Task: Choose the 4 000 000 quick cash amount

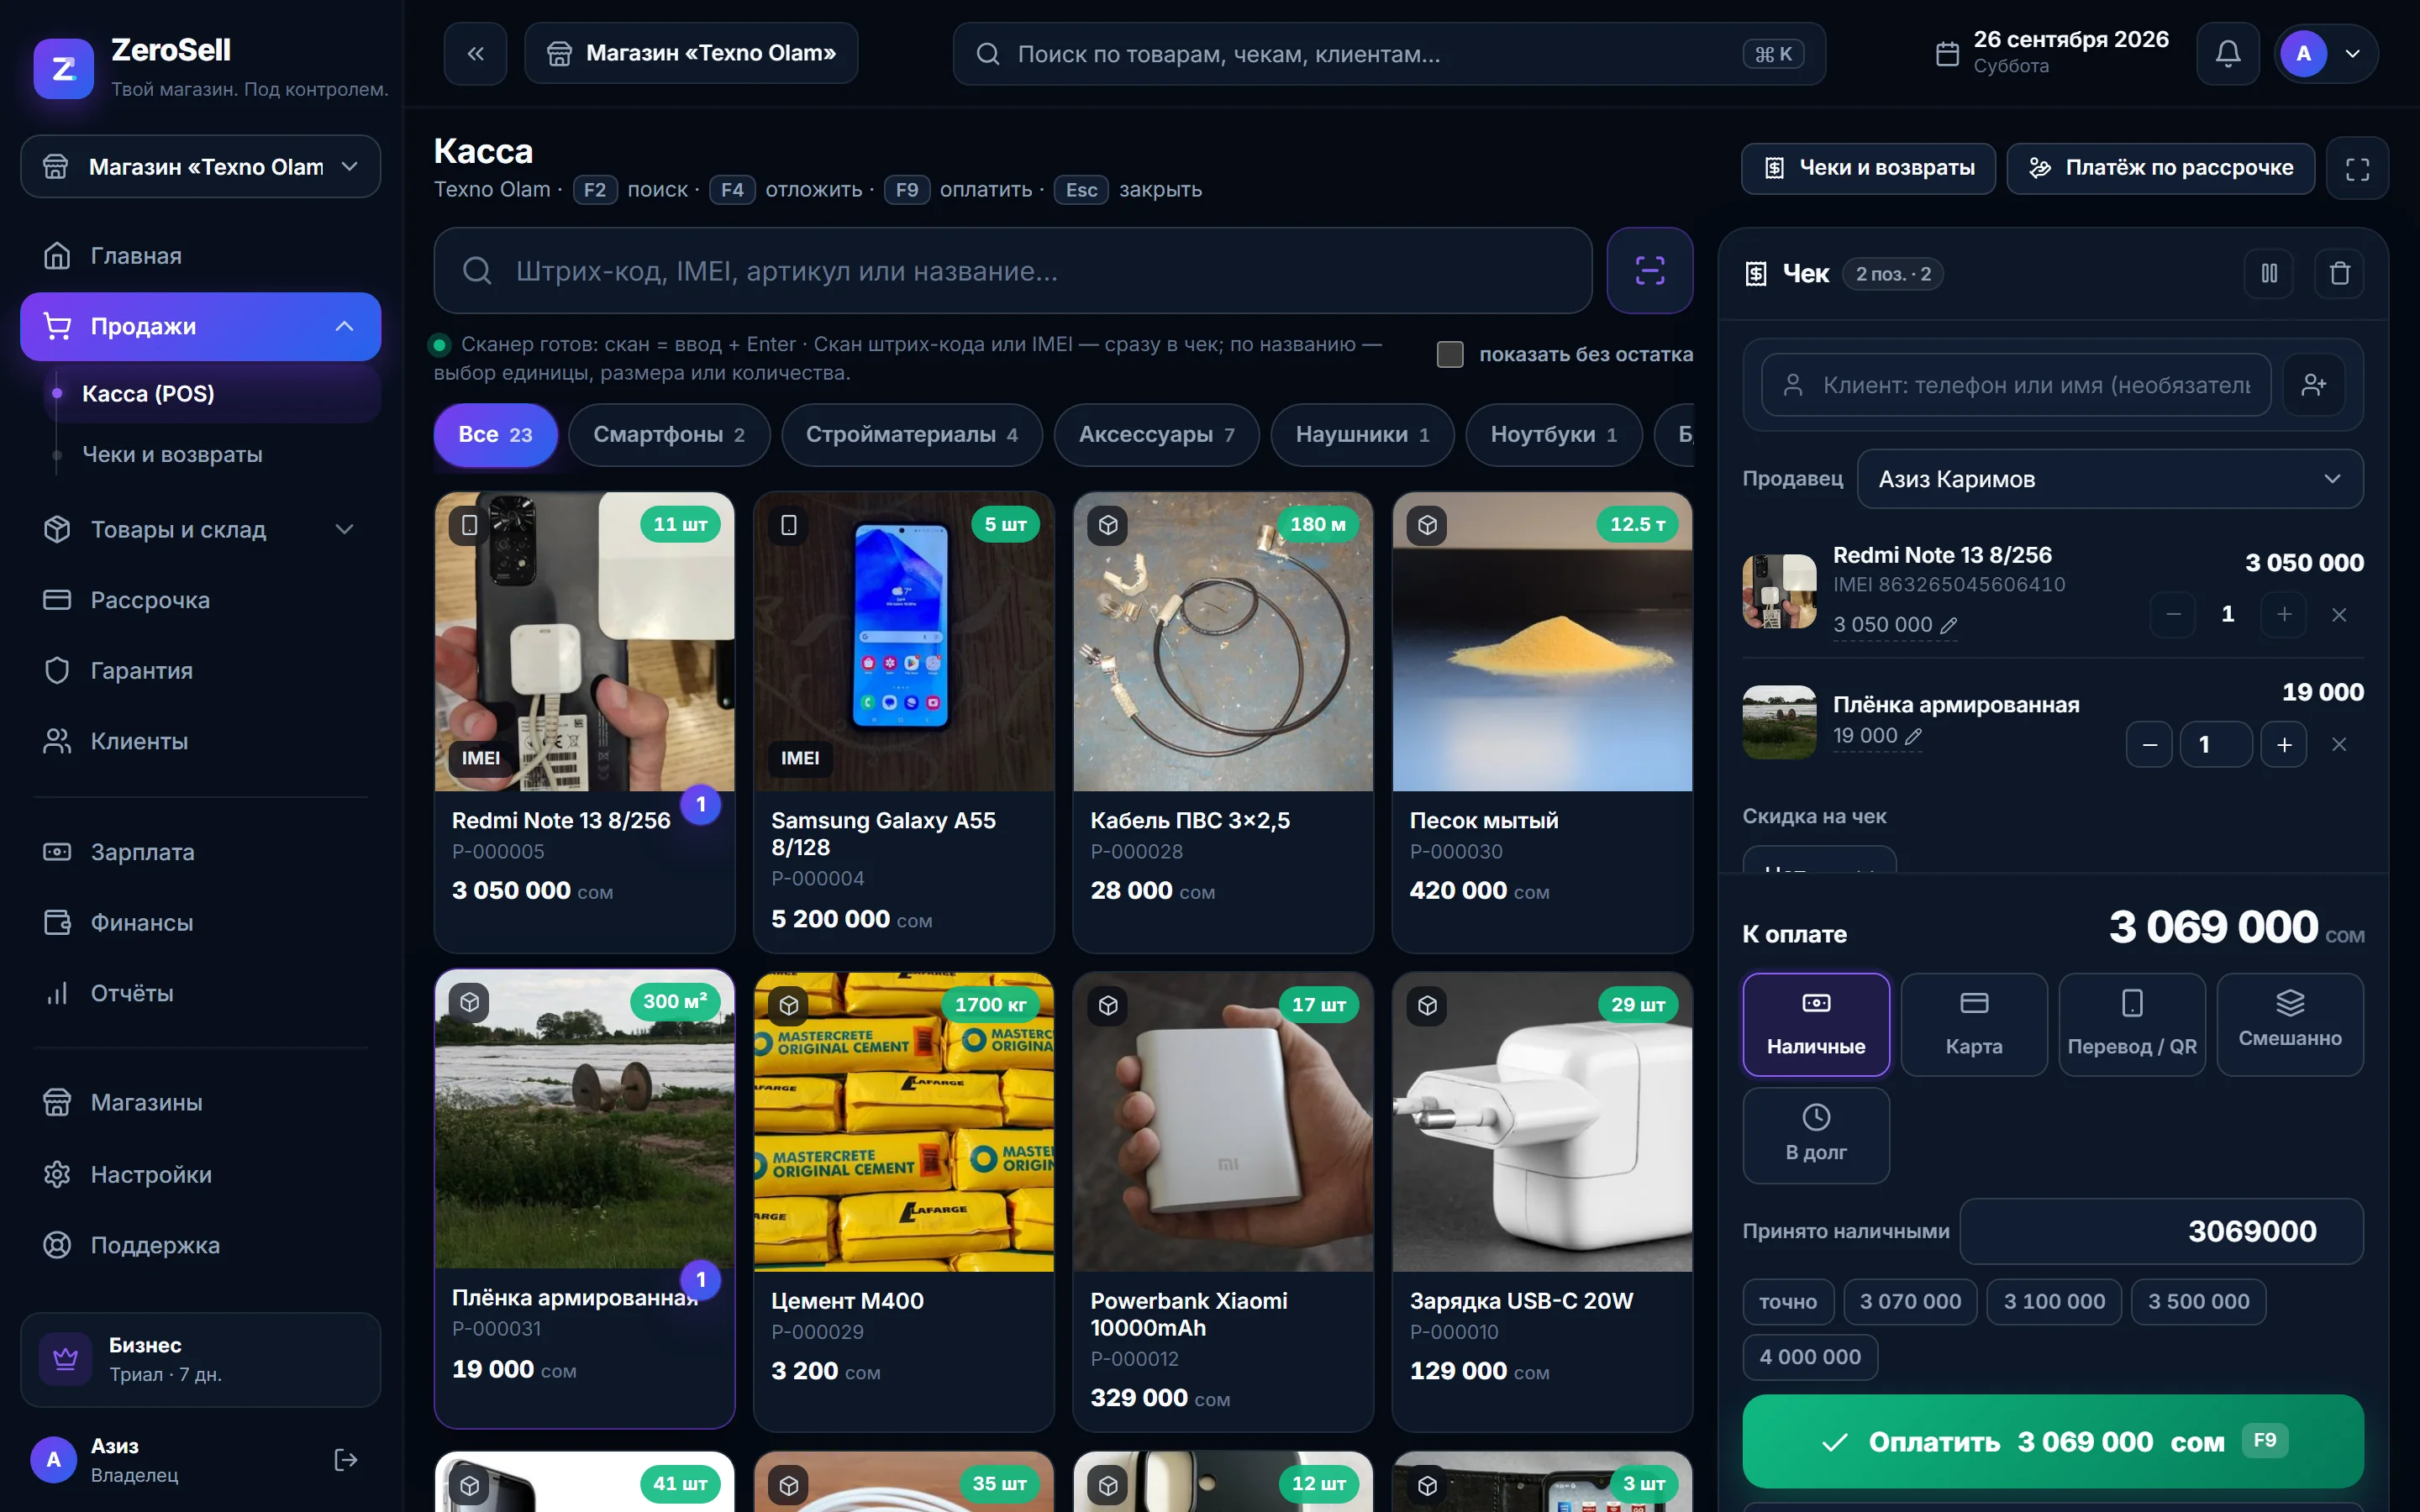Action: 1810,1357
